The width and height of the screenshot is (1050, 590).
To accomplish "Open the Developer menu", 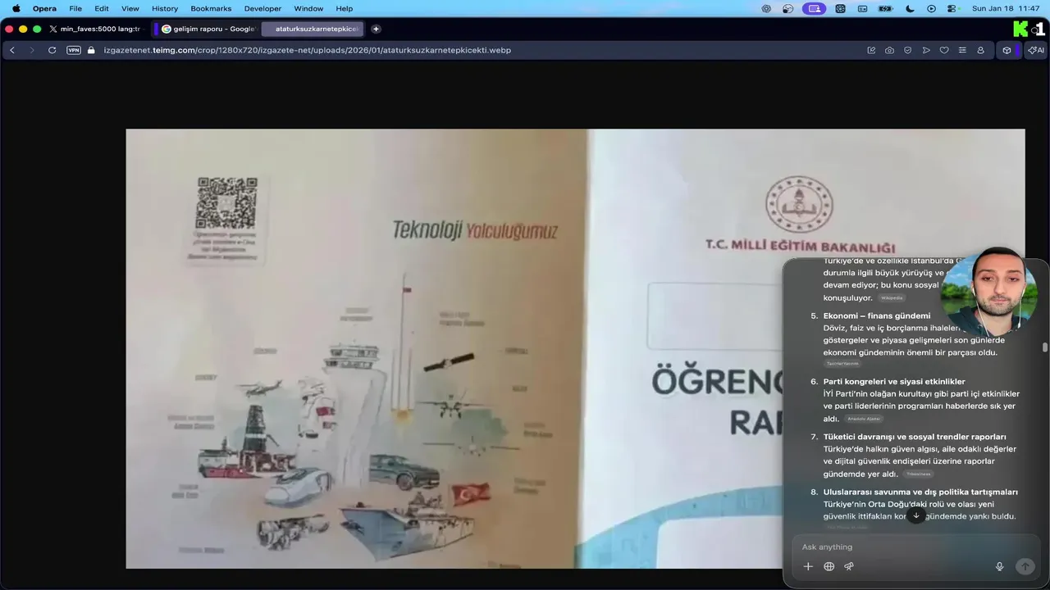I will pyautogui.click(x=262, y=8).
